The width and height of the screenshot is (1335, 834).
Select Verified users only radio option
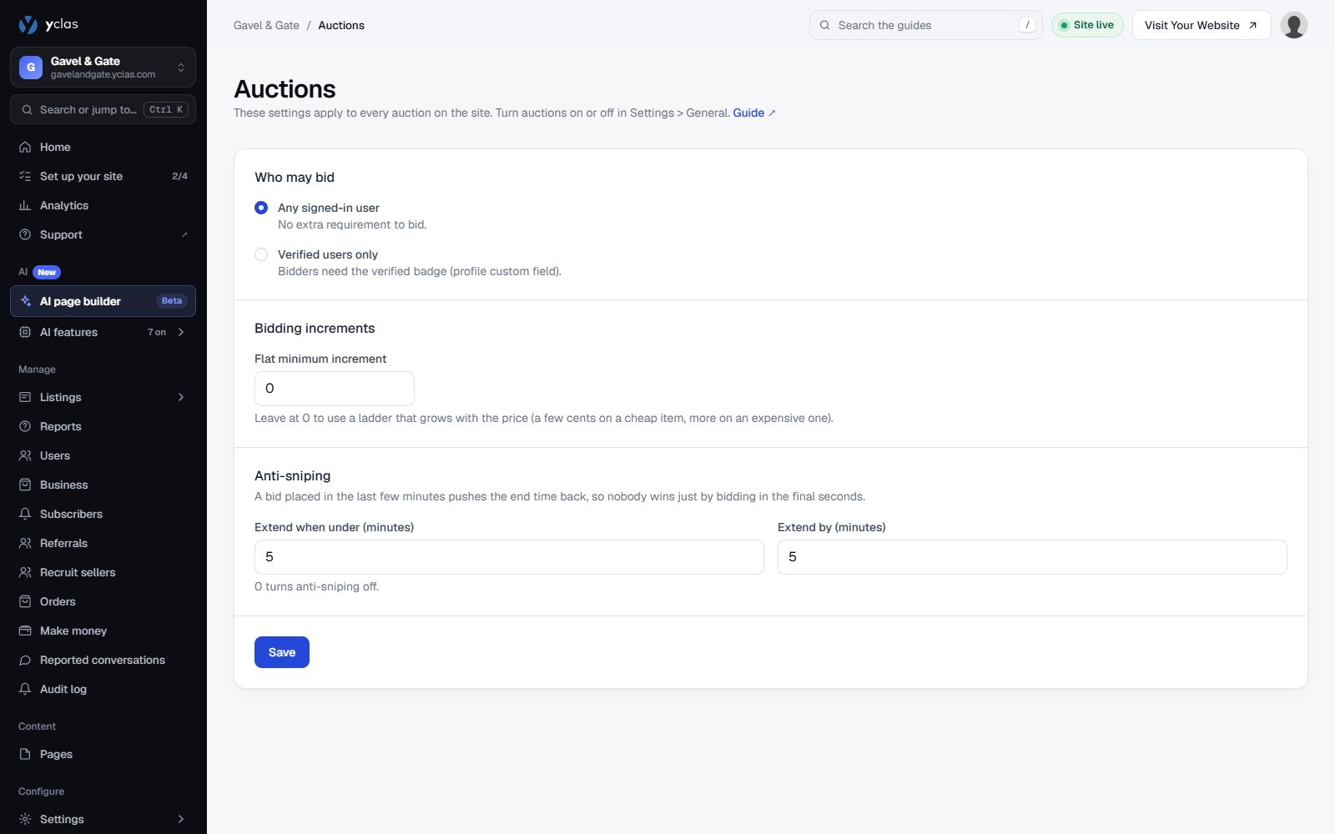[x=261, y=254]
